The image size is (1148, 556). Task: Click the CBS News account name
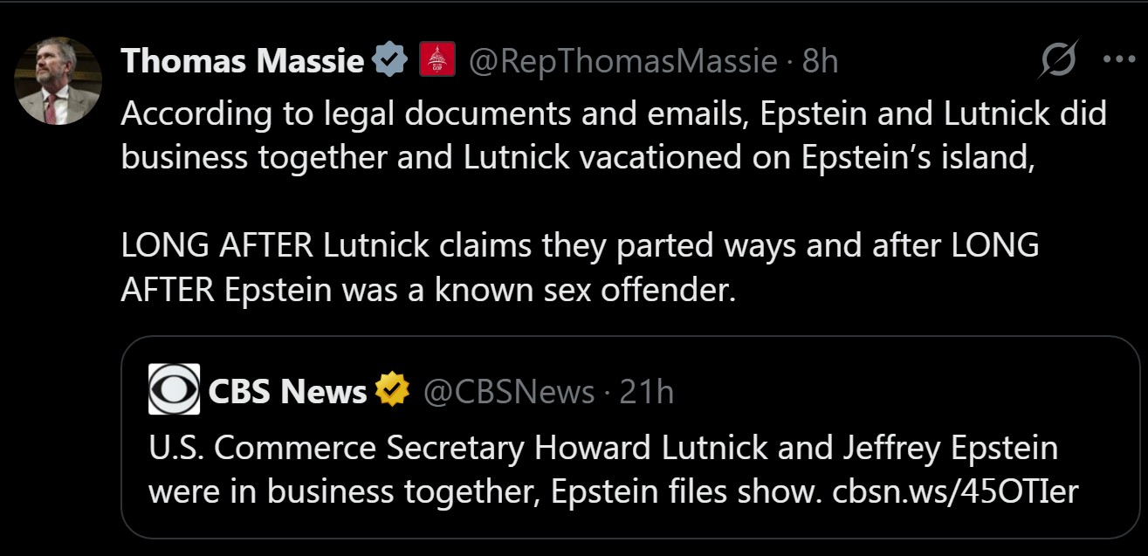[x=287, y=392]
